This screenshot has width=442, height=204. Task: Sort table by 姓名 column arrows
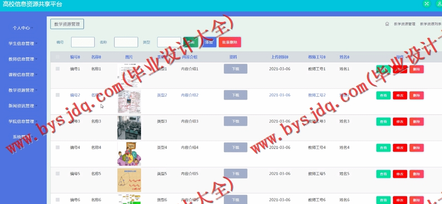point(348,57)
